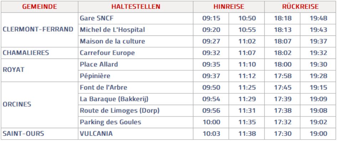Select the ORCINES municipality cell
337x141 pixels.
pos(40,105)
